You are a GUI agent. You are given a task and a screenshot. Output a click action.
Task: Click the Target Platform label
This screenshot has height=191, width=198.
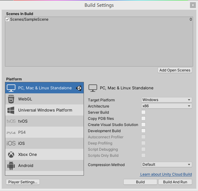(x=101, y=100)
